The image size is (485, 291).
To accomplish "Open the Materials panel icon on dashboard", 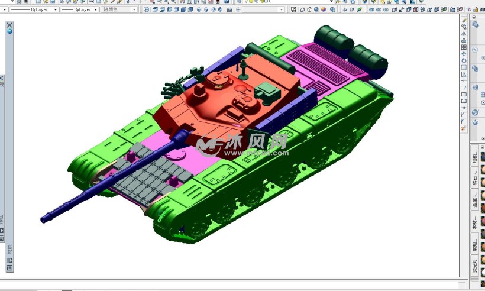I will (x=476, y=112).
